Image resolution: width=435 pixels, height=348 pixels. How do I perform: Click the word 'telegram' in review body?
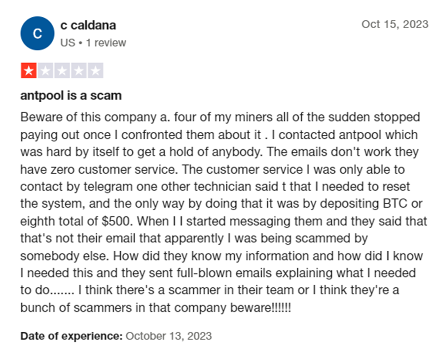tap(108, 187)
